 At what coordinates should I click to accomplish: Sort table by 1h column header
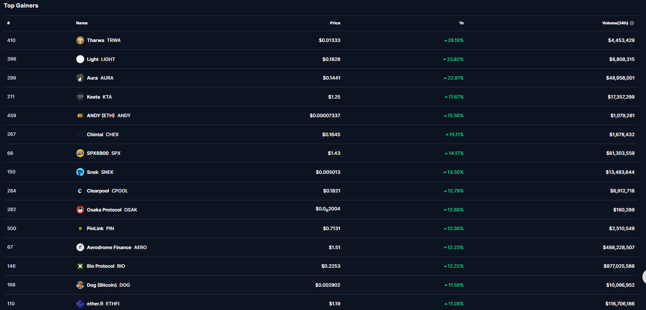pos(461,23)
